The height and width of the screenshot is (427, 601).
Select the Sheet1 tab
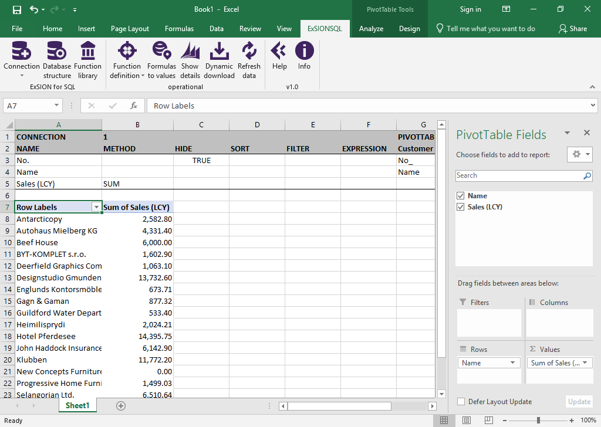[77, 405]
